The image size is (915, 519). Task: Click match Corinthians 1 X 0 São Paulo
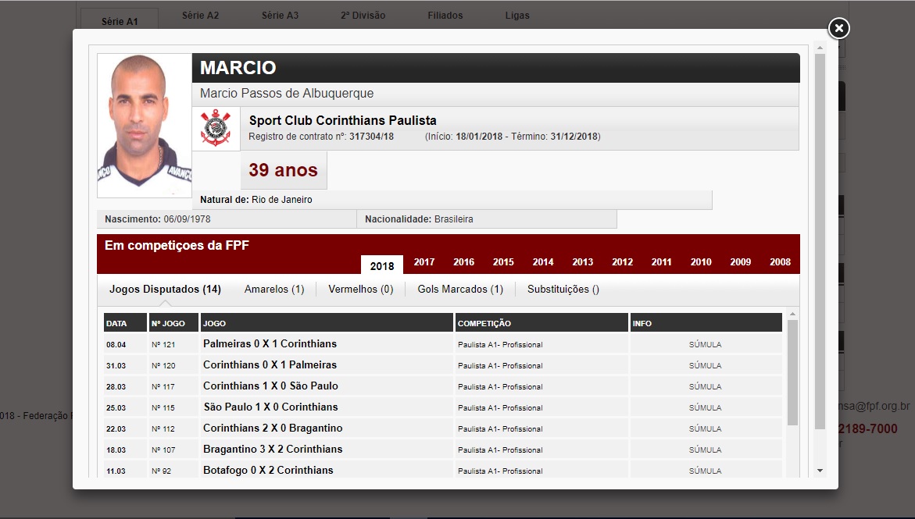pos(270,386)
